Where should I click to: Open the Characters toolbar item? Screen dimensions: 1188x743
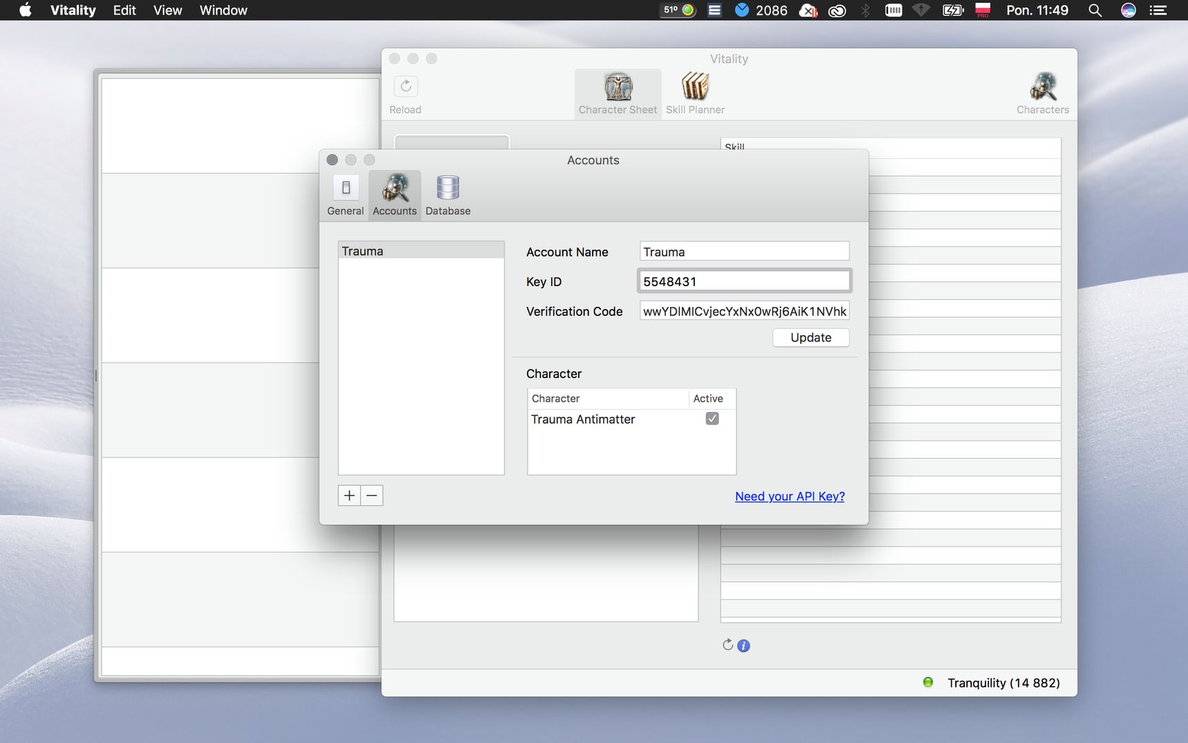pos(1042,94)
